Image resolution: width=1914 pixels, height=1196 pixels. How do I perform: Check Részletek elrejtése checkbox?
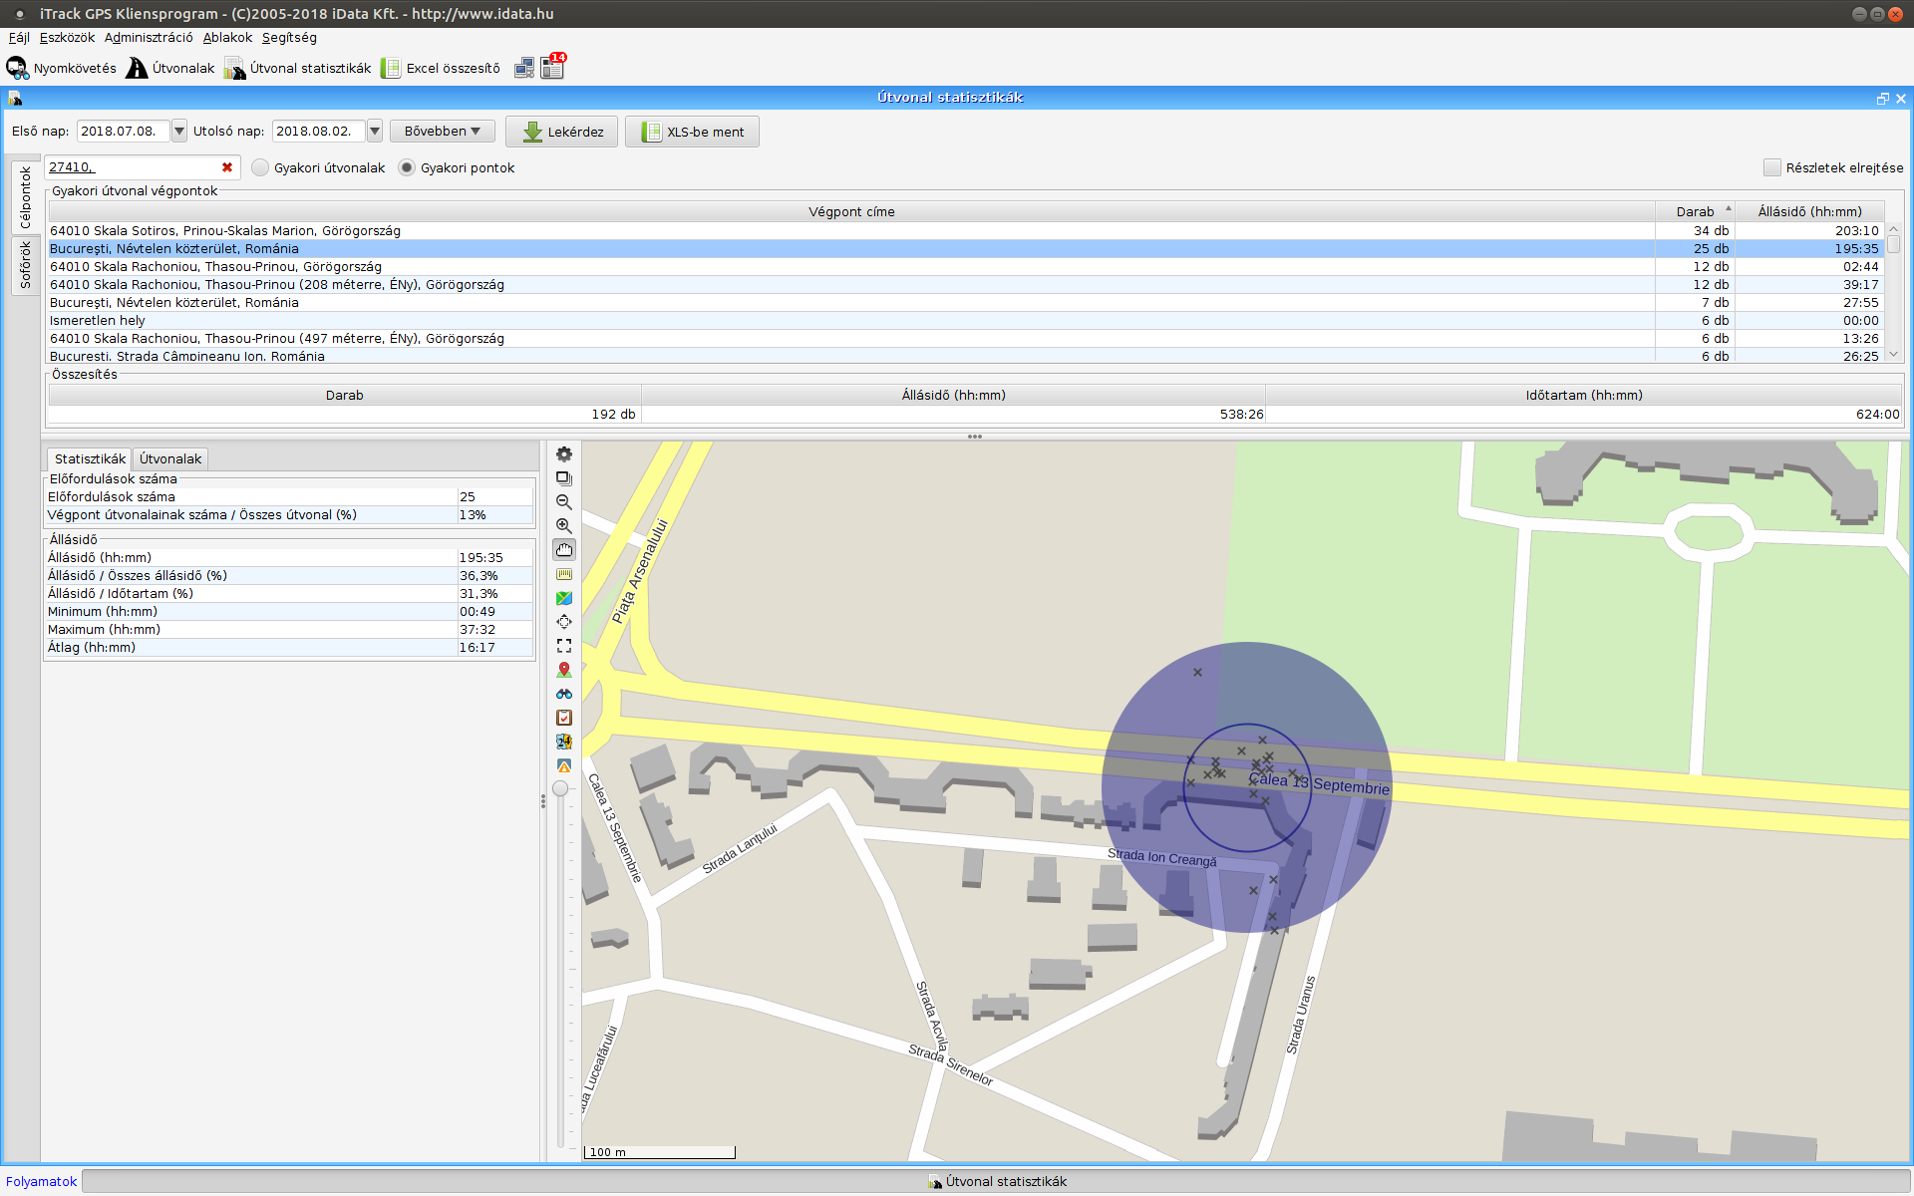coord(1771,167)
